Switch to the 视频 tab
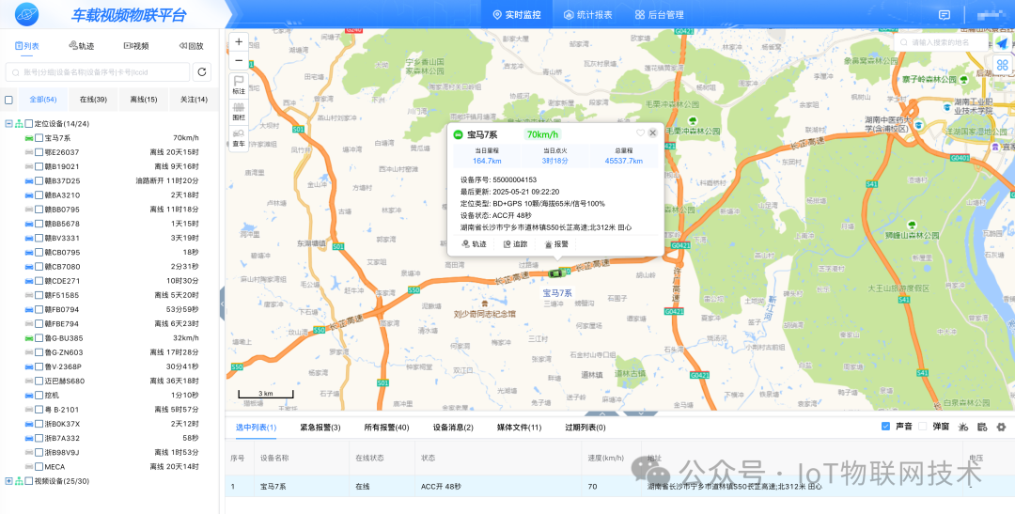1015x514 pixels. (x=136, y=46)
